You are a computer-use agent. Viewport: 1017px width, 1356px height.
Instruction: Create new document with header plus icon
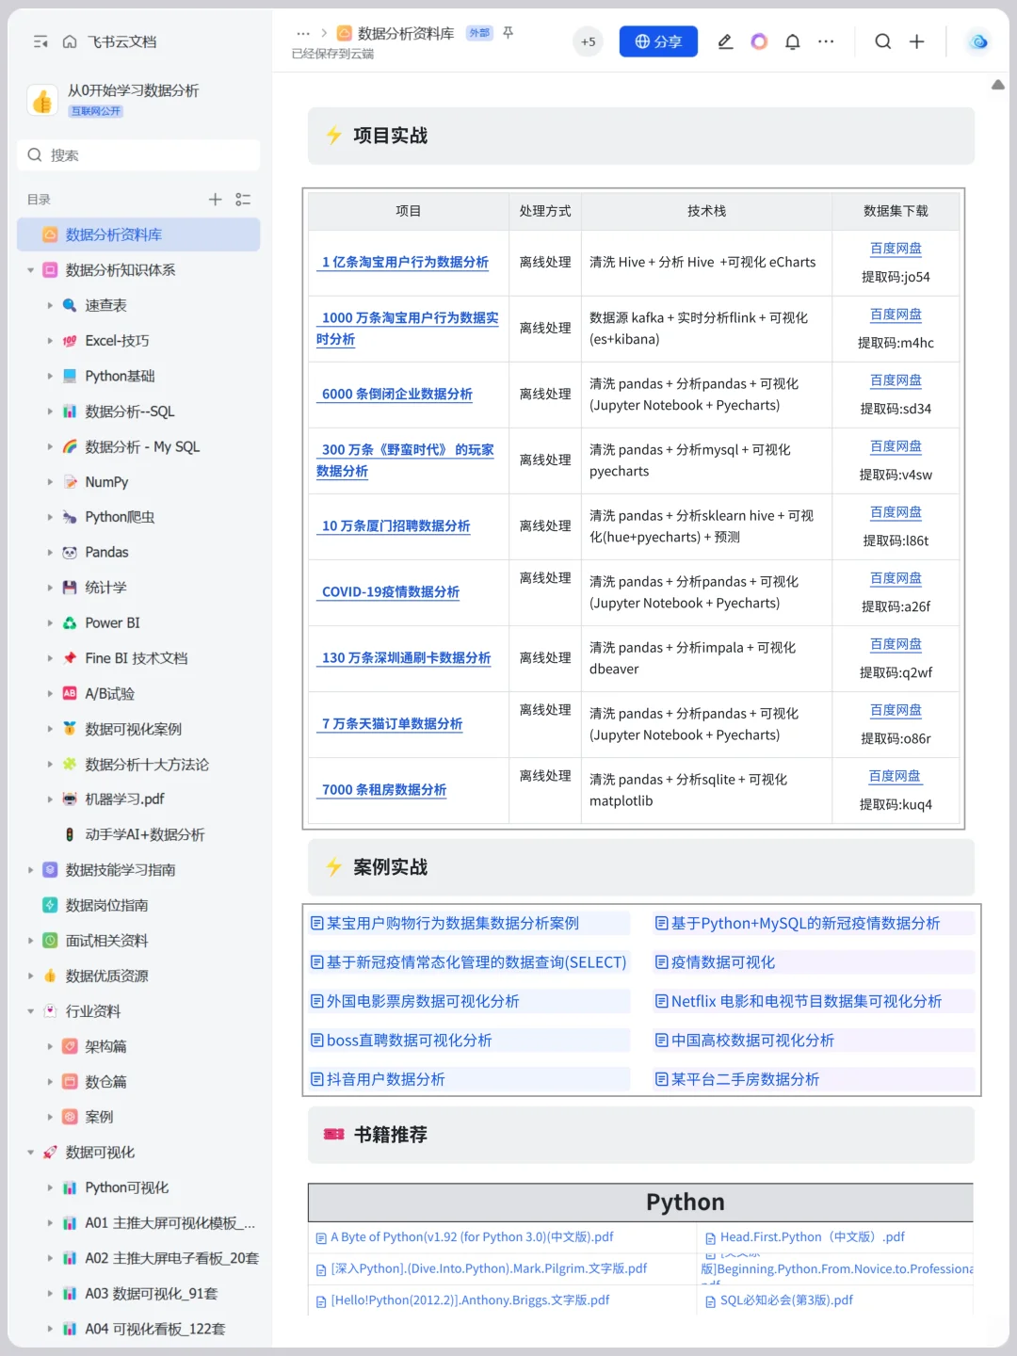(x=916, y=41)
